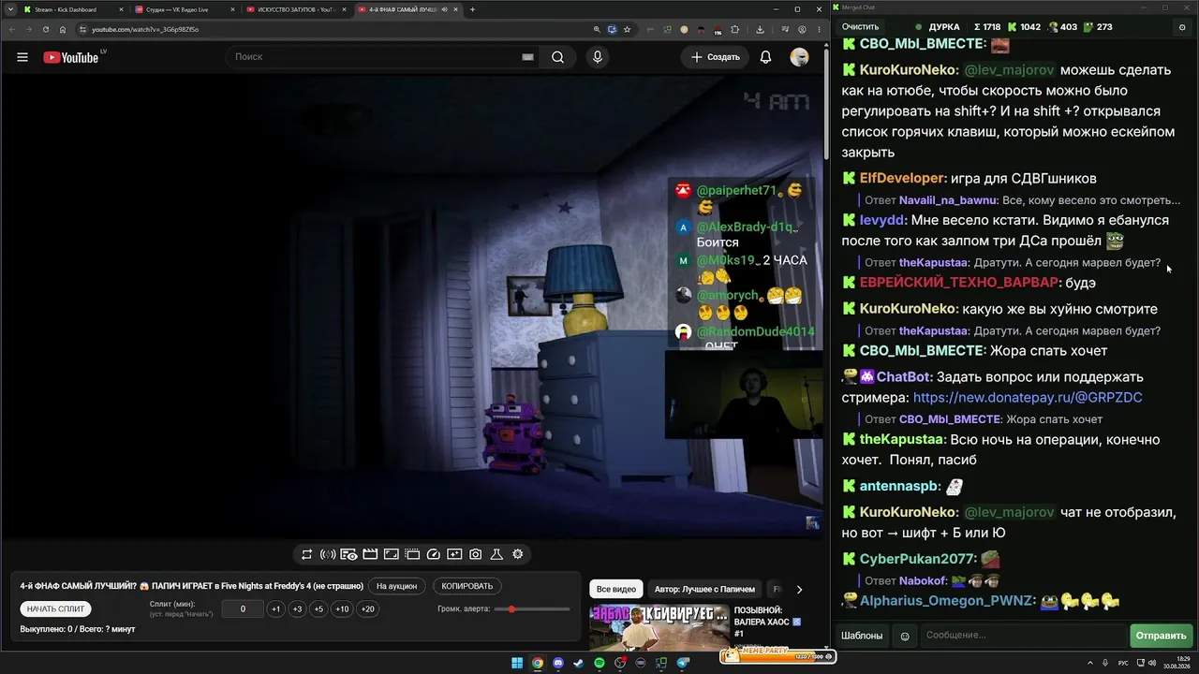Viewport: 1199px width, 674px height.
Task: Focus the split minutes input field
Action: pos(243,608)
